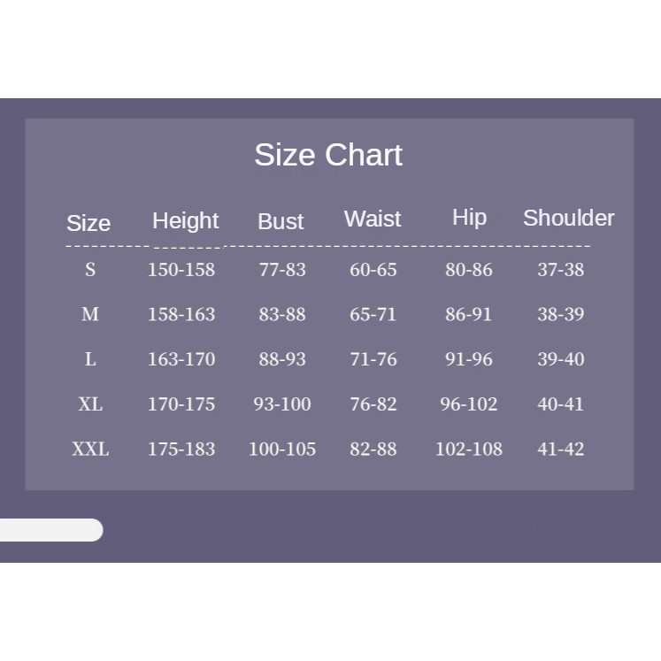661x661 pixels.
Task: Click the M size row label
Action: point(90,314)
